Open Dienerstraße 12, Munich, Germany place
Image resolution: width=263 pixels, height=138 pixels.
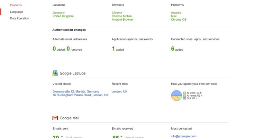76,91
